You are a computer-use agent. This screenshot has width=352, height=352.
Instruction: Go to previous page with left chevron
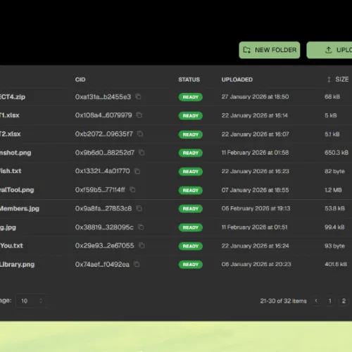tap(316, 301)
